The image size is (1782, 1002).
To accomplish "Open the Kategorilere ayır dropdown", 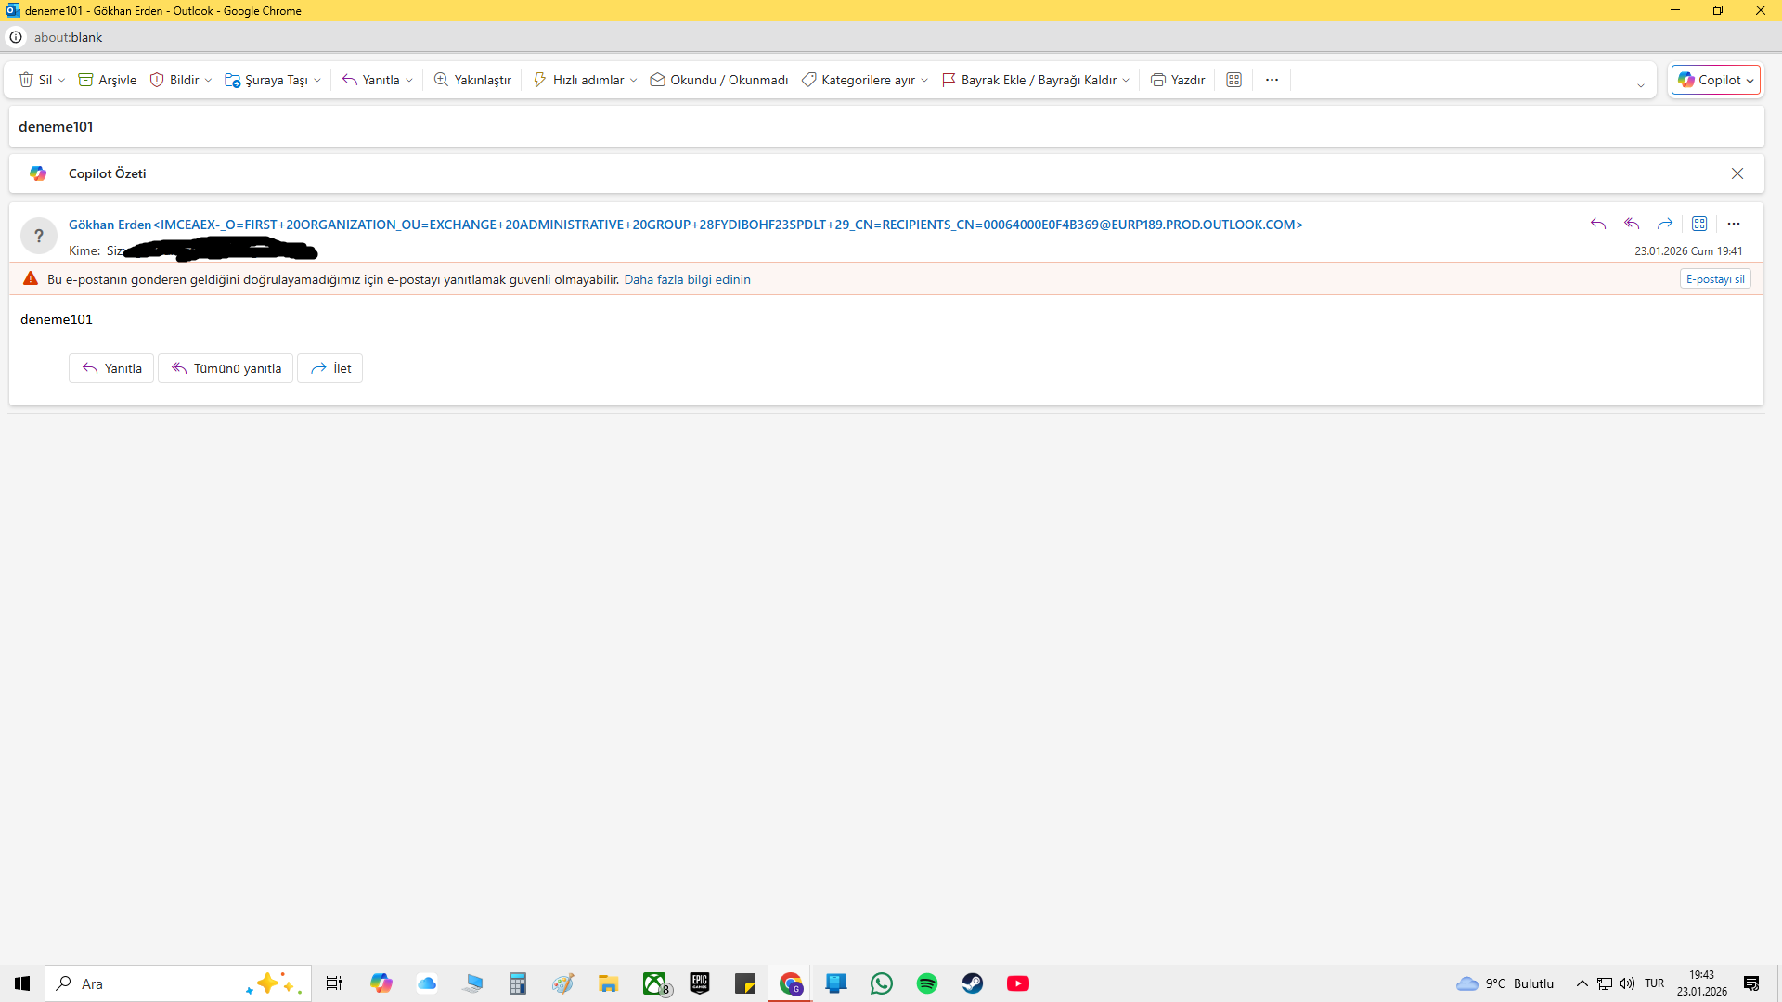I will coord(924,81).
